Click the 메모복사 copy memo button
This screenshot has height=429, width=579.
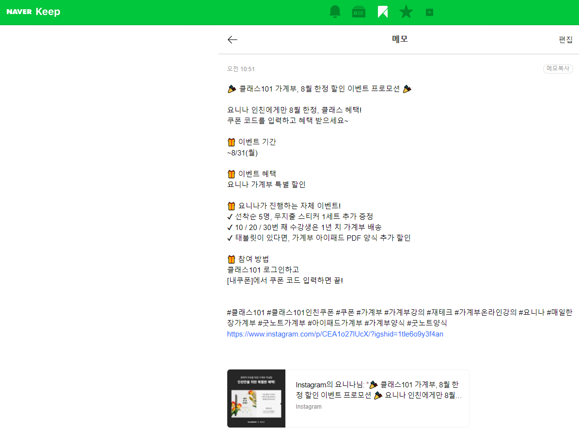pyautogui.click(x=558, y=69)
